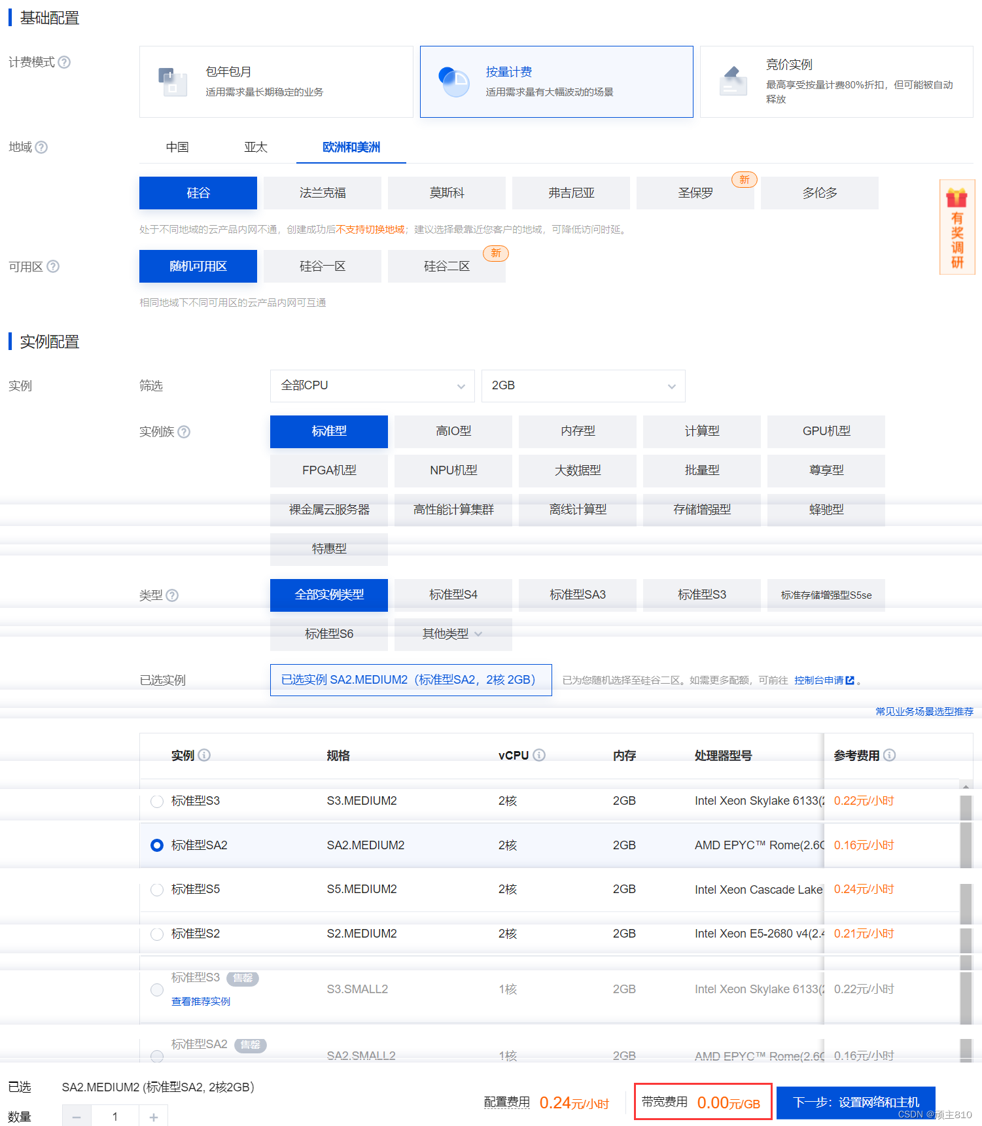Click 下一步：设置网络和主机 button
The image size is (982, 1126).
pos(856,1102)
